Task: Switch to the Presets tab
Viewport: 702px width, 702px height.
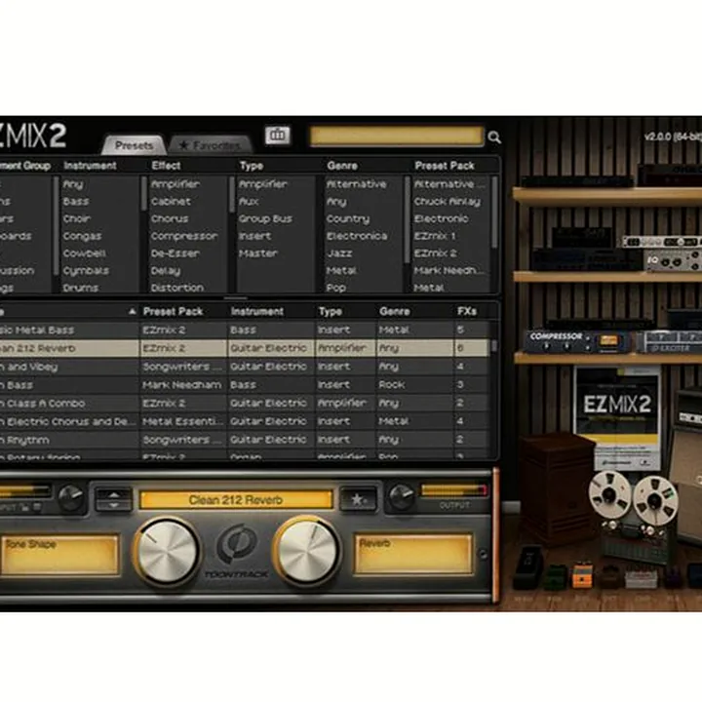Action: point(134,145)
